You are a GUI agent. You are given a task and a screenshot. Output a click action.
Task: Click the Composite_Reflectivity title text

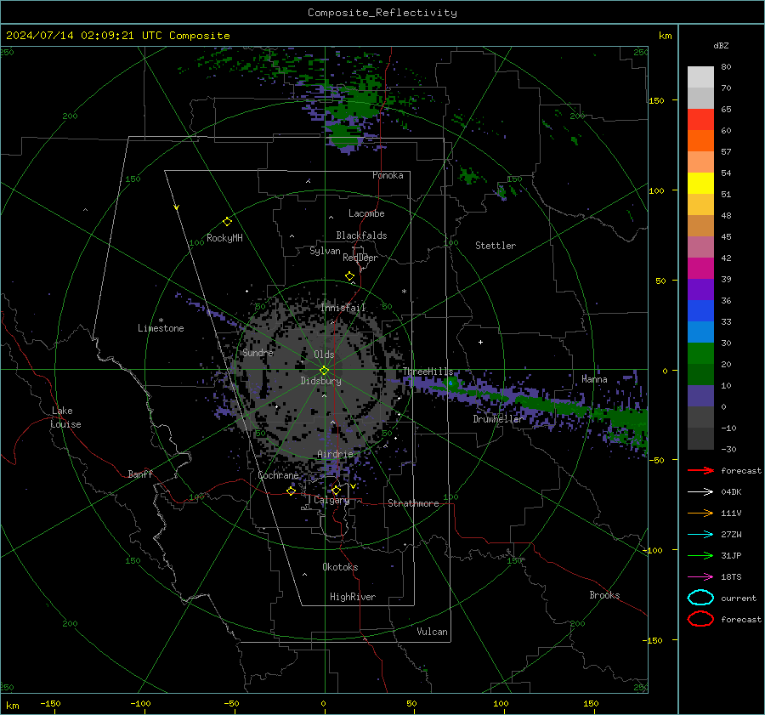tap(382, 13)
